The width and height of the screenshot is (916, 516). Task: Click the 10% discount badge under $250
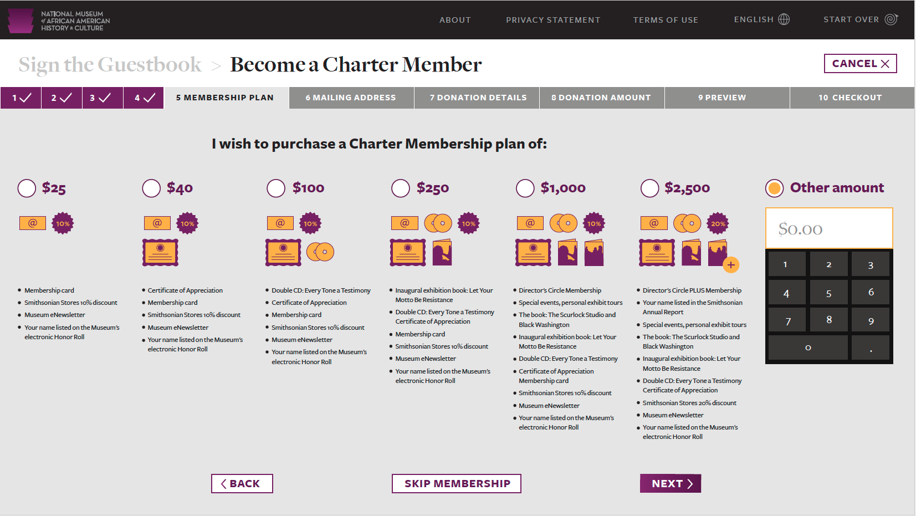coord(469,223)
